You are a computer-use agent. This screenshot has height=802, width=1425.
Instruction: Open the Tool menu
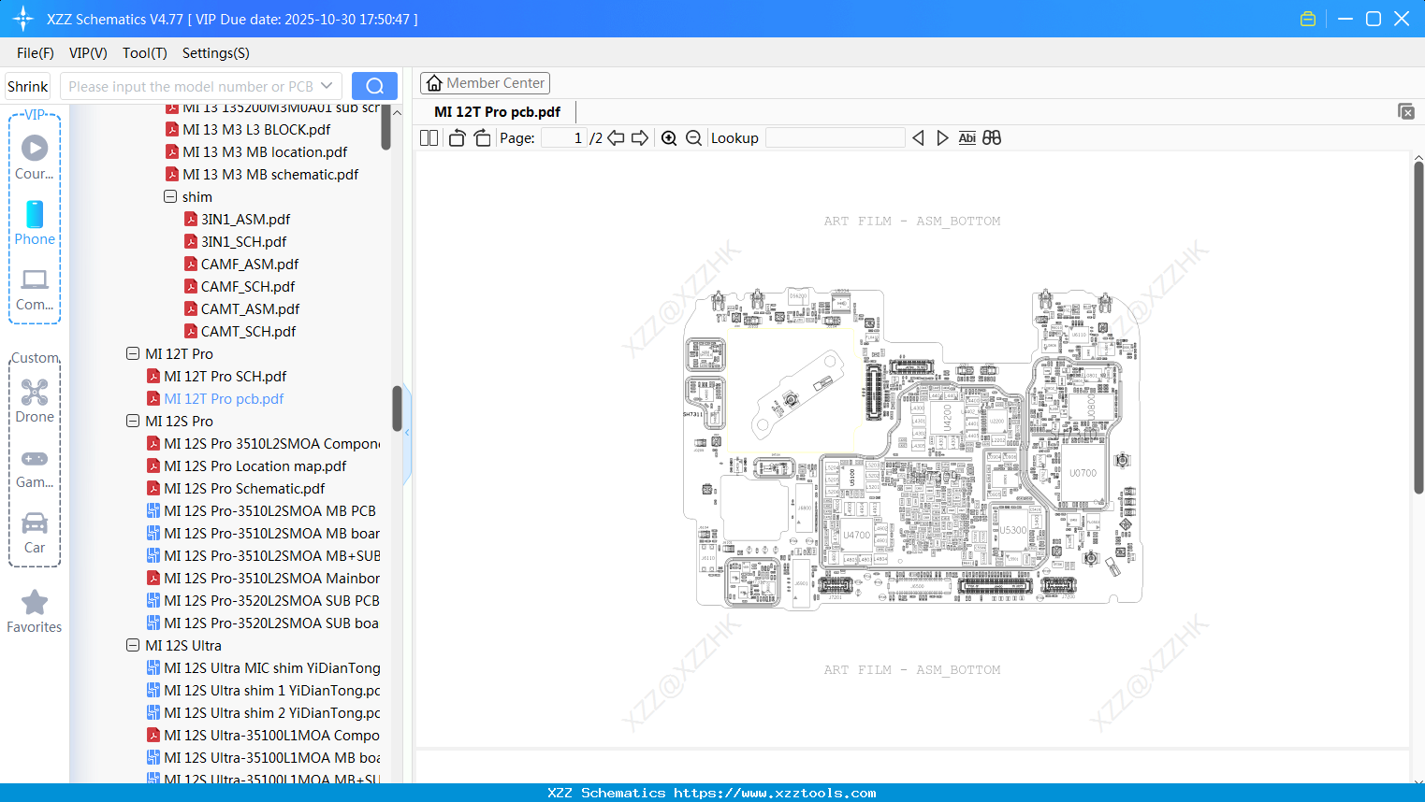click(144, 53)
